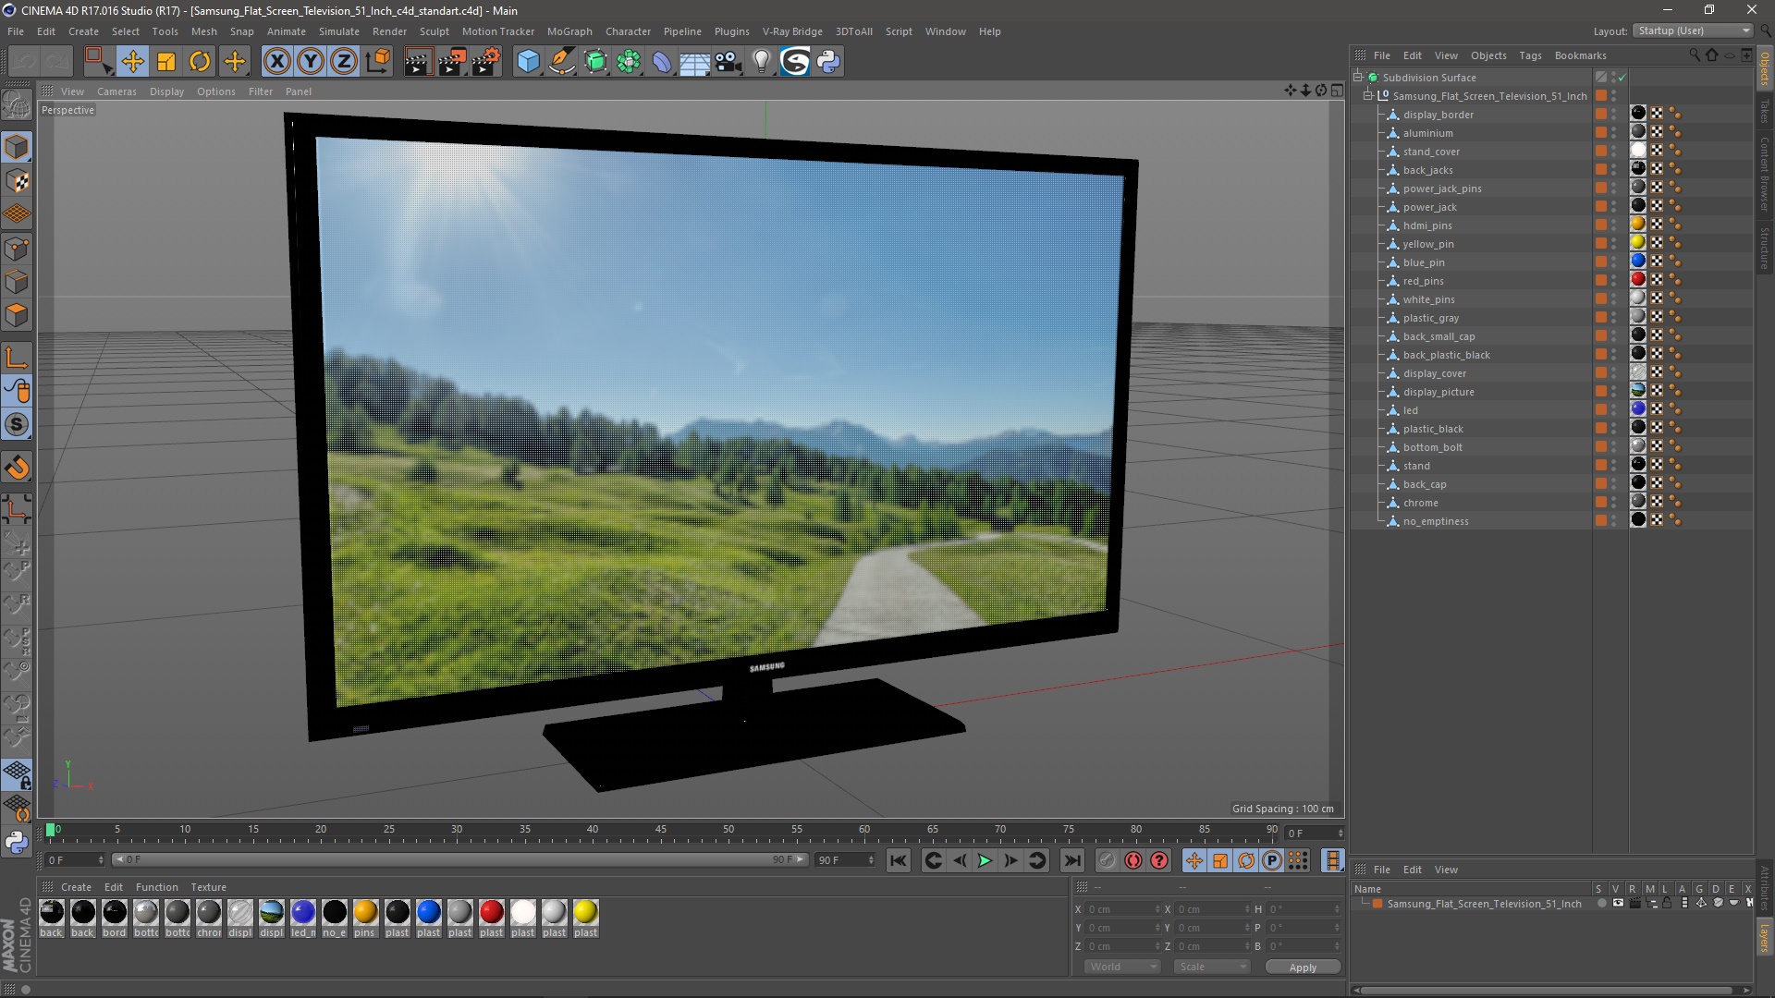Click Apply button in coordinates
1775x998 pixels.
[1303, 968]
